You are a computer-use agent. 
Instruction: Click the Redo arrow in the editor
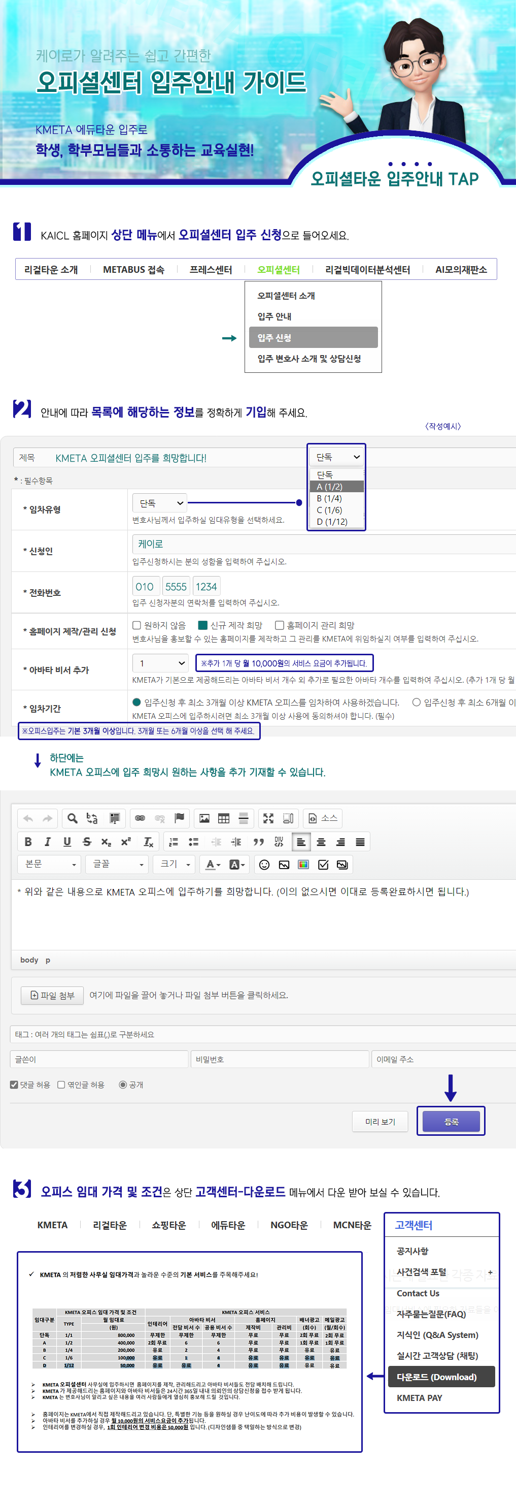(x=48, y=818)
